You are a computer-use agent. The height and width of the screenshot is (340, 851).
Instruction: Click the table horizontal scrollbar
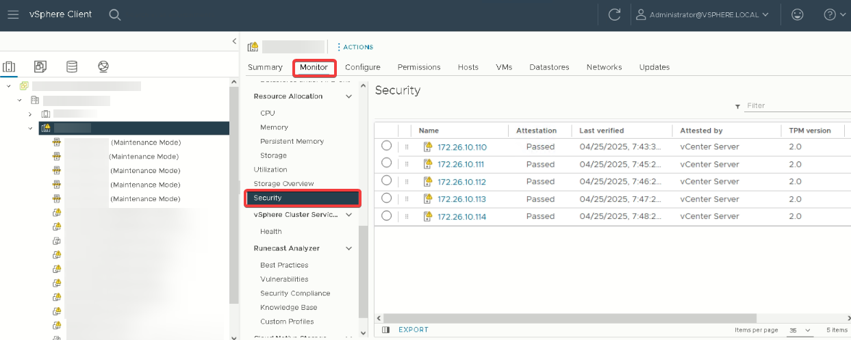570,318
